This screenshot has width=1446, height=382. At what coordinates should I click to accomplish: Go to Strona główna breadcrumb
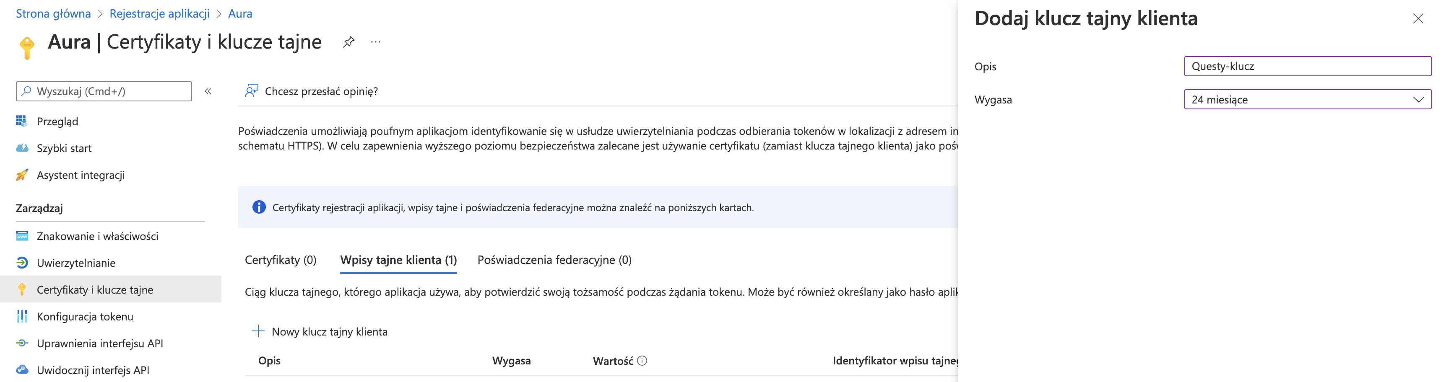click(53, 13)
